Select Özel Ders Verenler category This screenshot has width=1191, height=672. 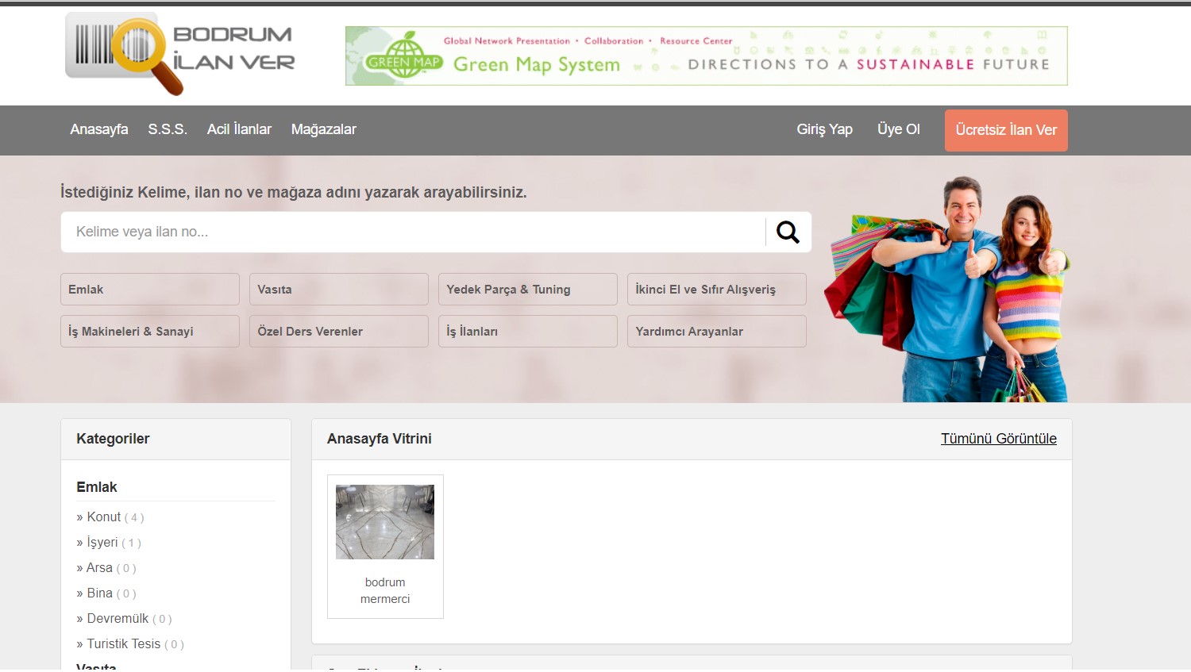coord(339,332)
